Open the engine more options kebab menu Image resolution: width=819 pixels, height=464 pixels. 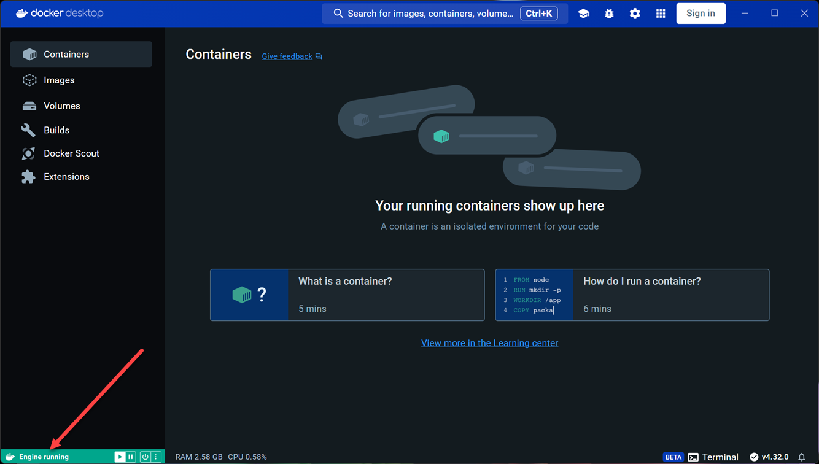156,457
